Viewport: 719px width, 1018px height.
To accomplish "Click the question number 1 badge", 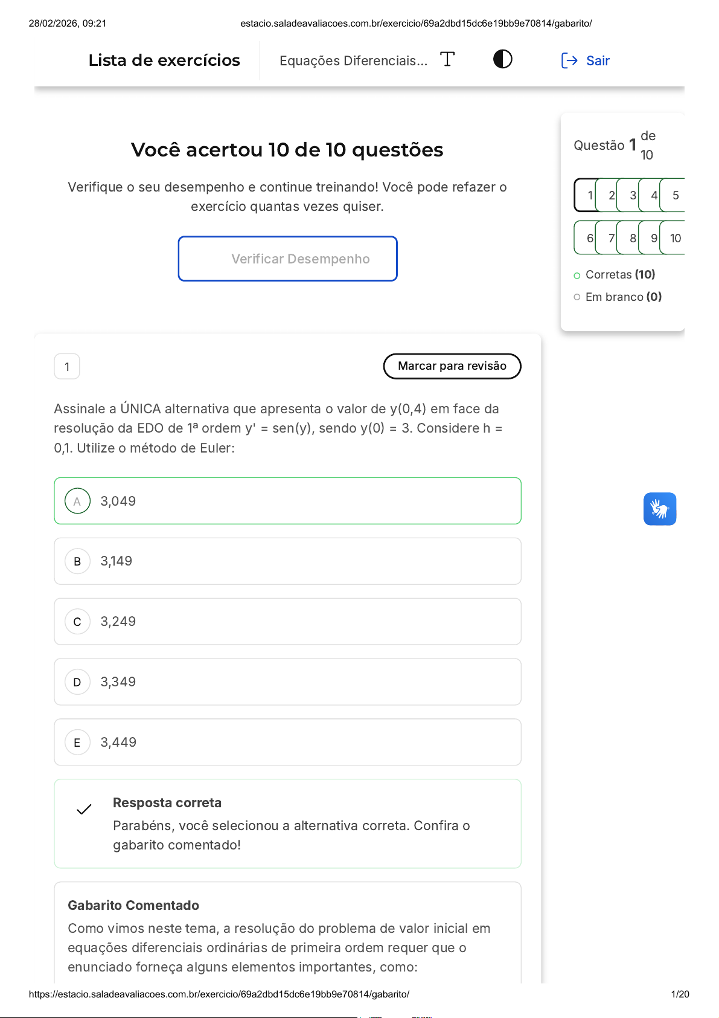I will [x=67, y=367].
